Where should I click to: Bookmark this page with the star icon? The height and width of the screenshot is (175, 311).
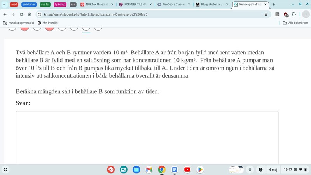coord(266,14)
